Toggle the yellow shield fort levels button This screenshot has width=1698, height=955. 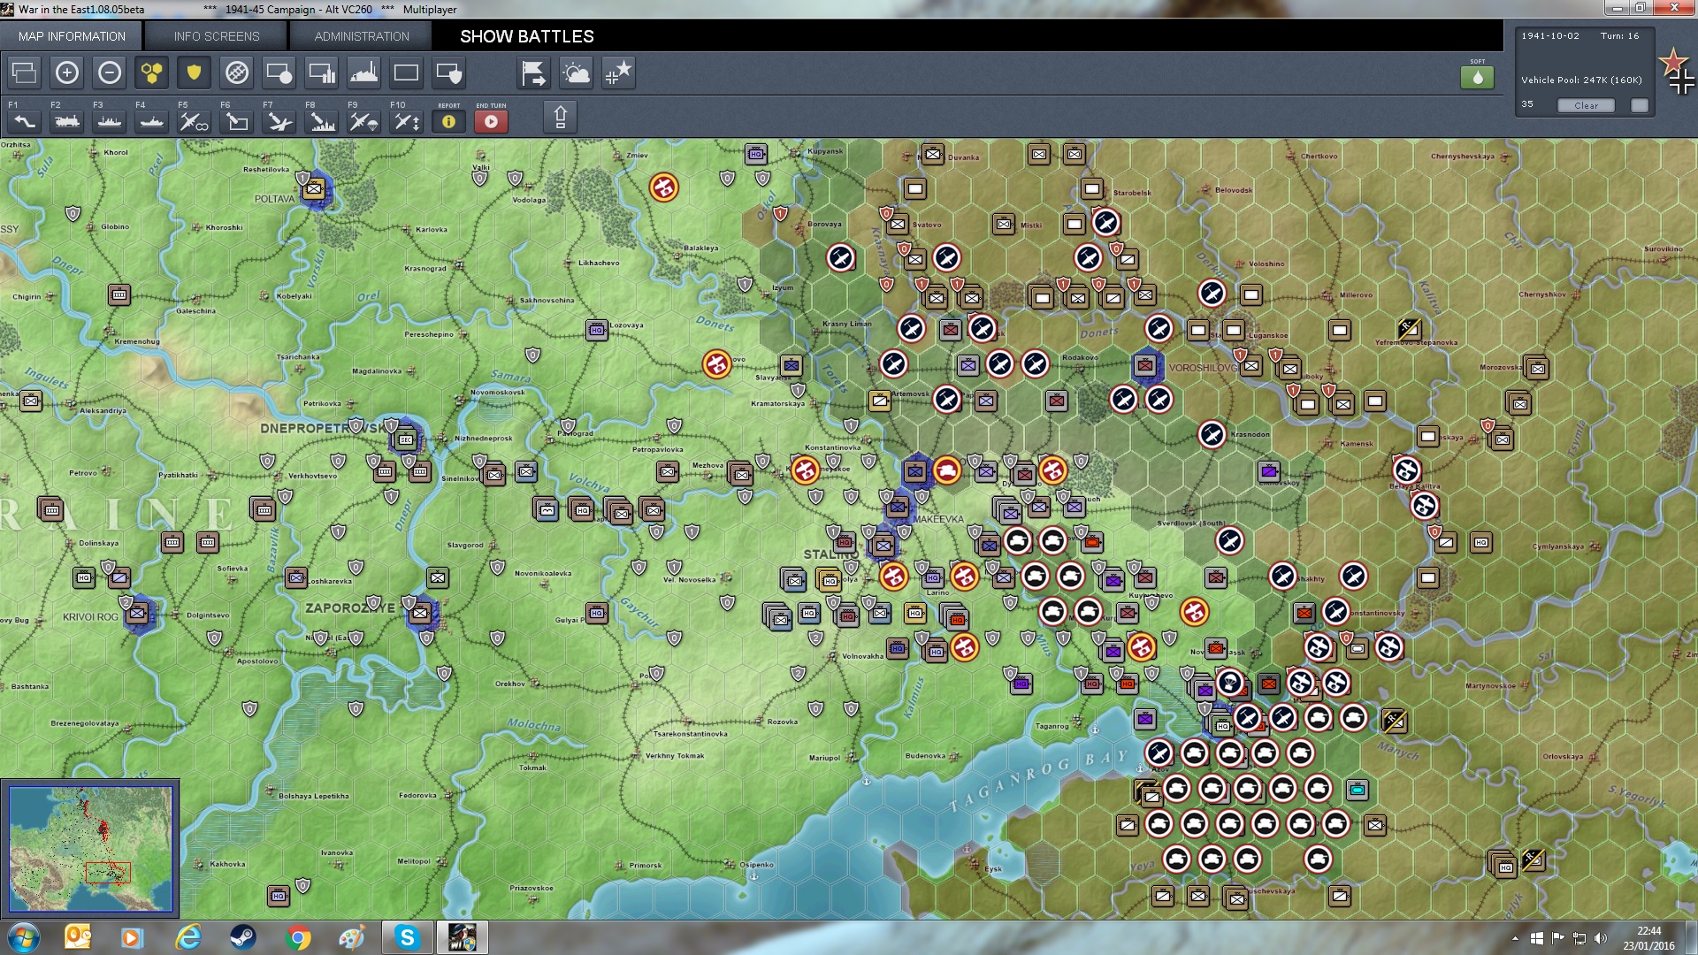click(195, 73)
